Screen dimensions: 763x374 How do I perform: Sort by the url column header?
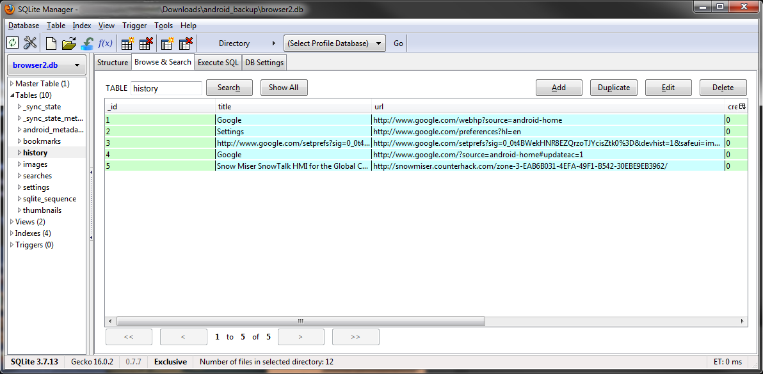pyautogui.click(x=549, y=106)
